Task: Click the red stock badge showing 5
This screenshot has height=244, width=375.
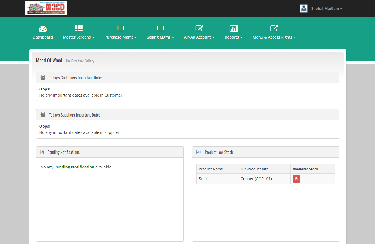Action: tap(297, 179)
